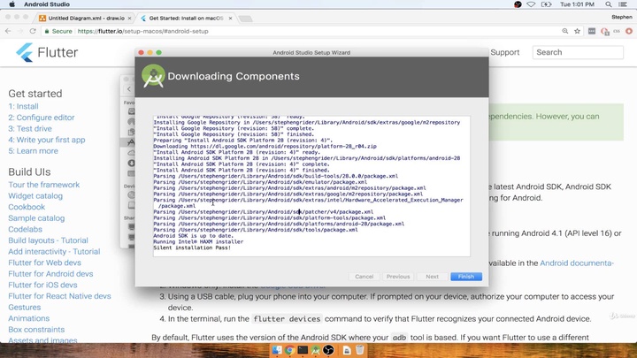Close the Get Started Install on macOS tab
Image resolution: width=637 pixels, height=358 pixels.
point(230,19)
